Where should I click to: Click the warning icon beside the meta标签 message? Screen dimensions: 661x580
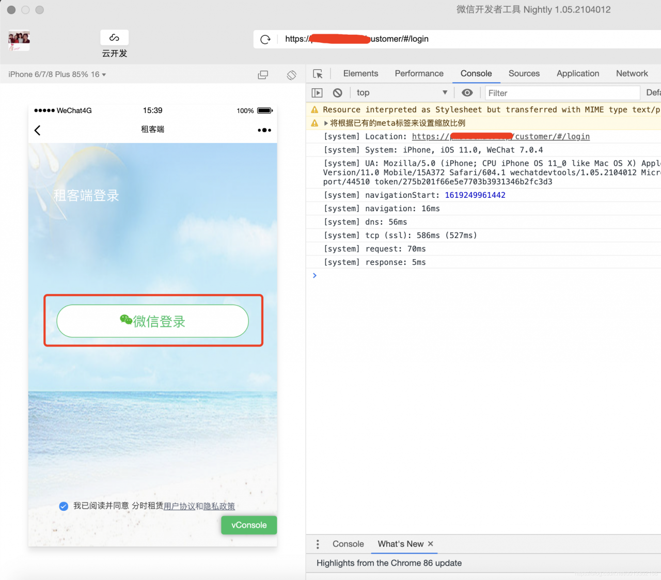[x=314, y=123]
